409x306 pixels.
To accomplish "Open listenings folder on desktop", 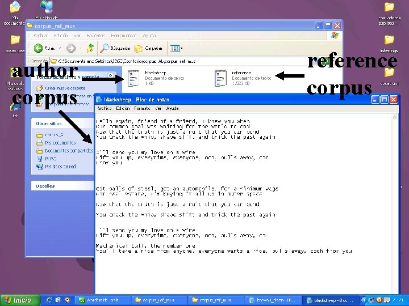I will pos(389,44).
